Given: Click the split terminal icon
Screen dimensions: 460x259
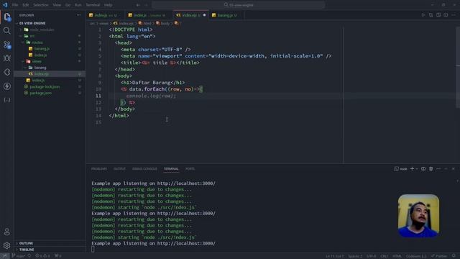Looking at the screenshot, I should click(x=423, y=169).
